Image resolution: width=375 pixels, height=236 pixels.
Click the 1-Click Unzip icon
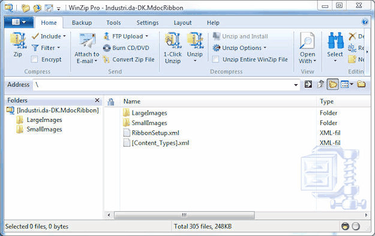click(173, 41)
